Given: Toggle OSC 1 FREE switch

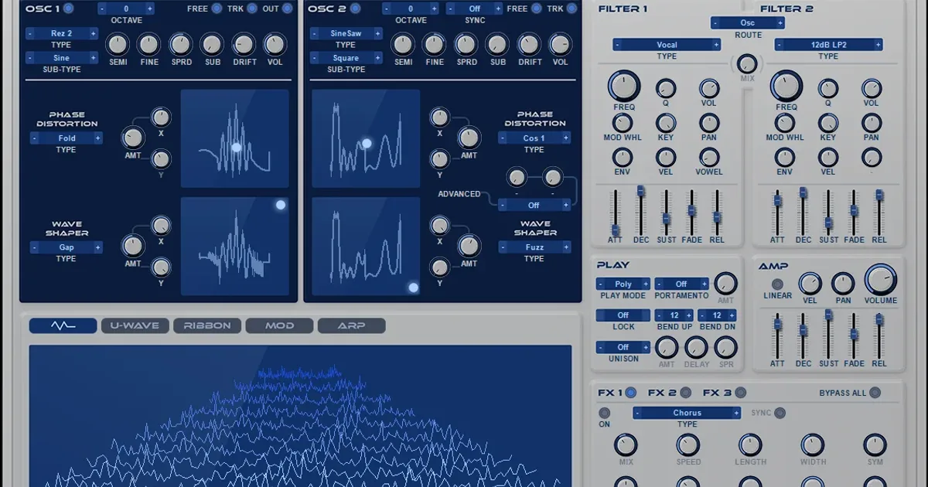Looking at the screenshot, I should click(x=217, y=9).
